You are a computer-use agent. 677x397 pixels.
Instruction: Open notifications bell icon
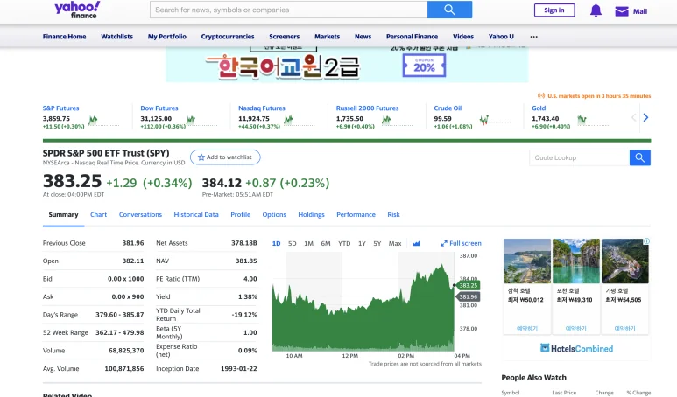click(x=596, y=10)
